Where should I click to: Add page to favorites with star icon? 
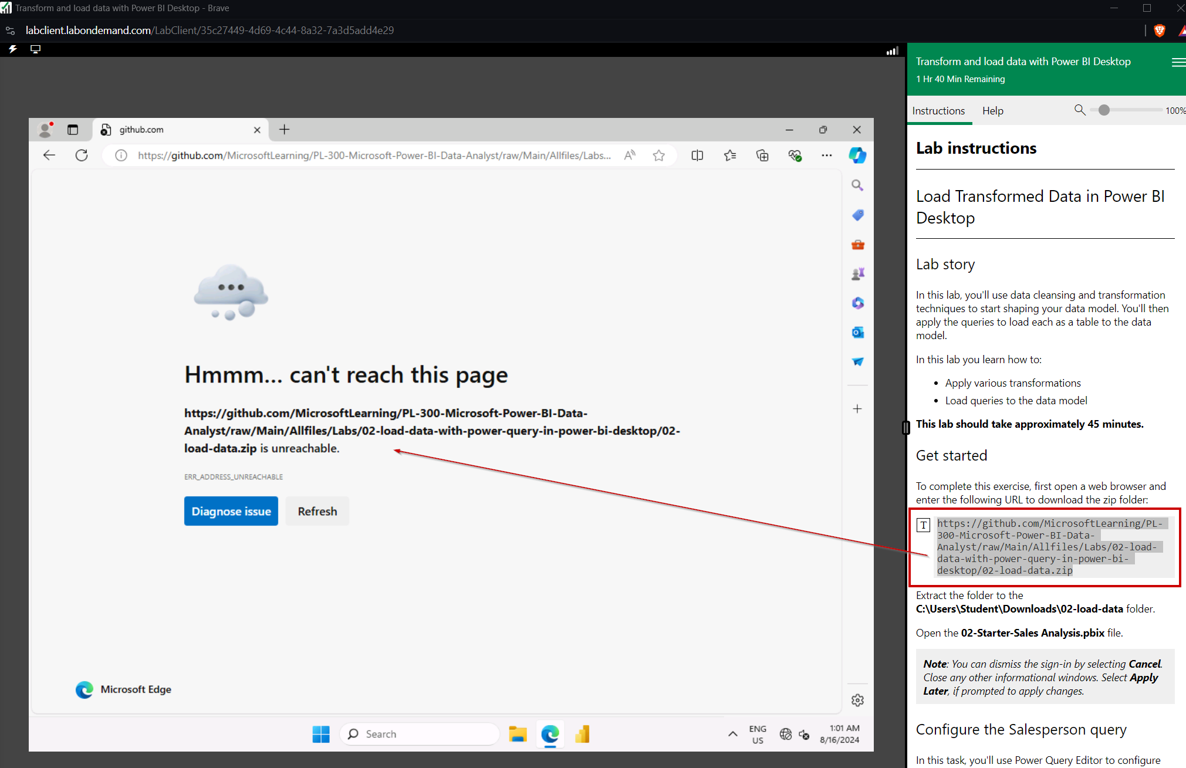click(659, 155)
